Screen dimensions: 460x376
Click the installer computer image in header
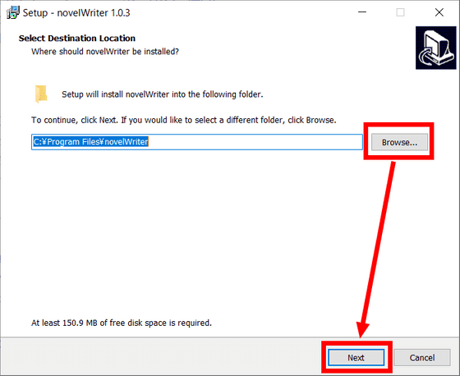coord(436,48)
